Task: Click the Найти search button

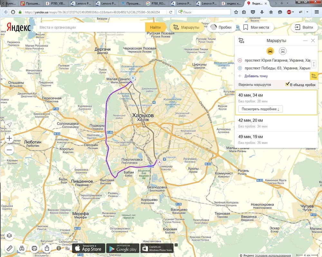Action: point(155,27)
